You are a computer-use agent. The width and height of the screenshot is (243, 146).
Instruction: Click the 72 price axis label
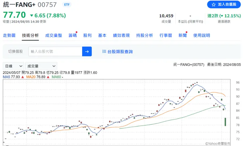point(237,139)
